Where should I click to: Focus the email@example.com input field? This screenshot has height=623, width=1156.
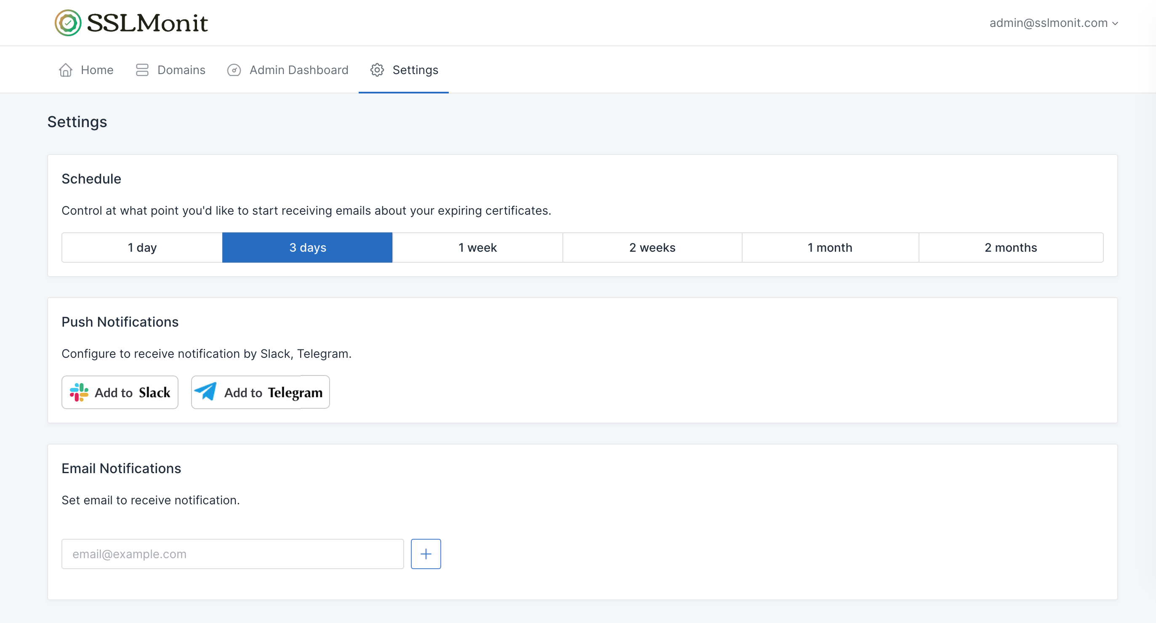232,554
